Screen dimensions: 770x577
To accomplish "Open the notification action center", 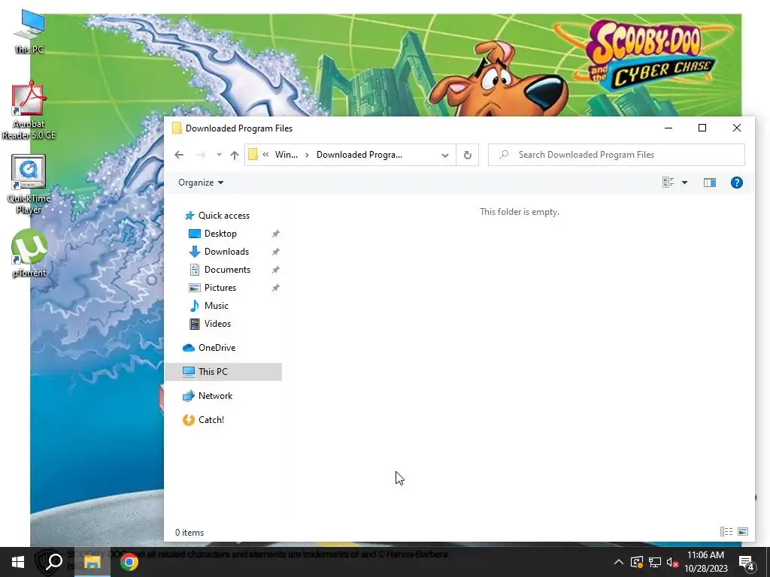I will pos(747,563).
